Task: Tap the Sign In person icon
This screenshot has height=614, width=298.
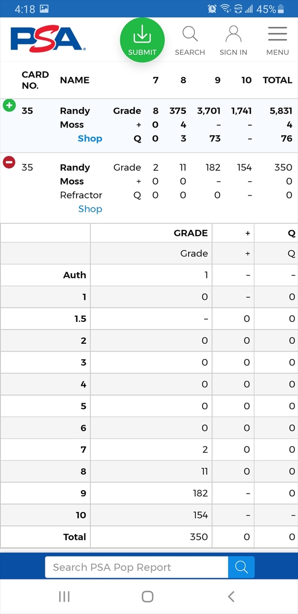Action: (234, 34)
